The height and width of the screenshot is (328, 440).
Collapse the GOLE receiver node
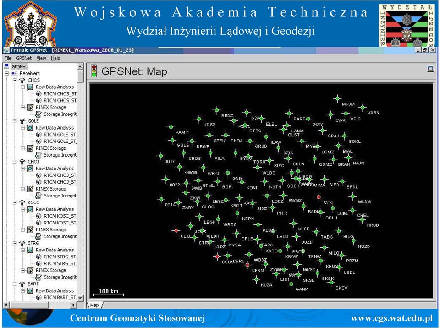point(15,121)
